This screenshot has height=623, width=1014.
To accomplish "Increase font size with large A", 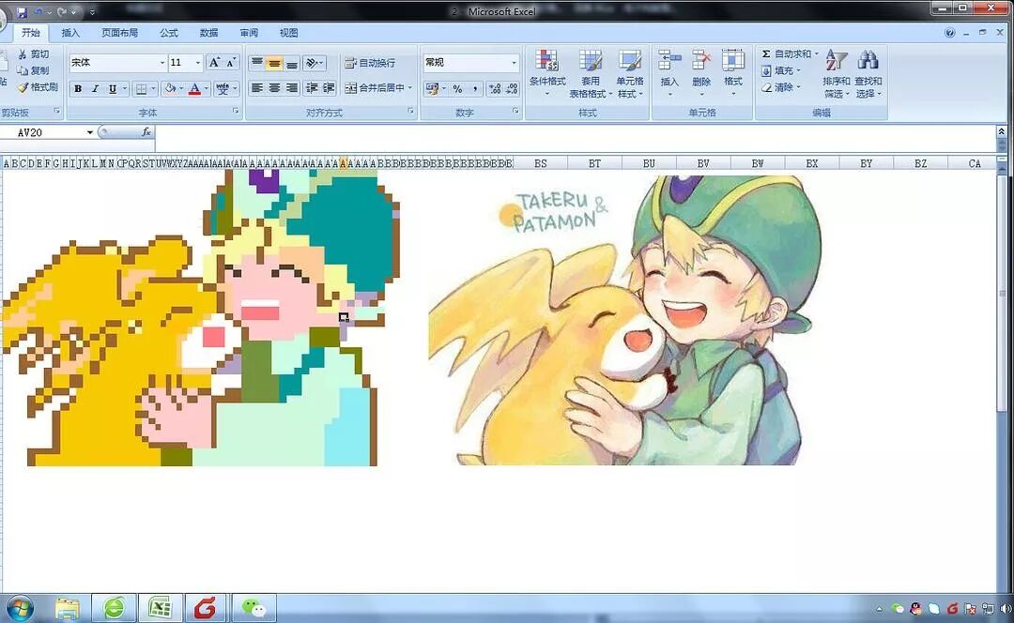I will point(214,63).
